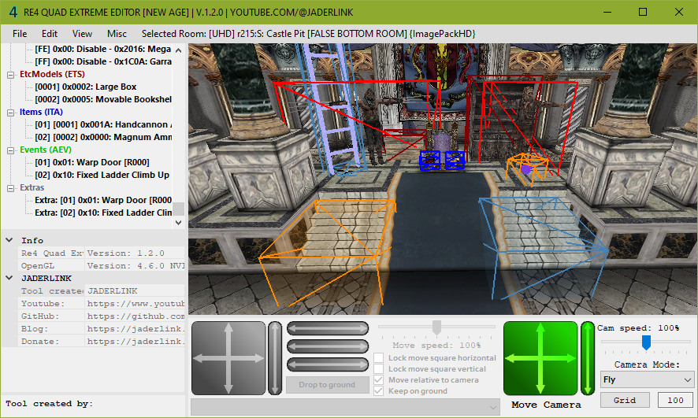Click the Youtube URL value cell
This screenshot has width=698, height=418.
point(135,304)
